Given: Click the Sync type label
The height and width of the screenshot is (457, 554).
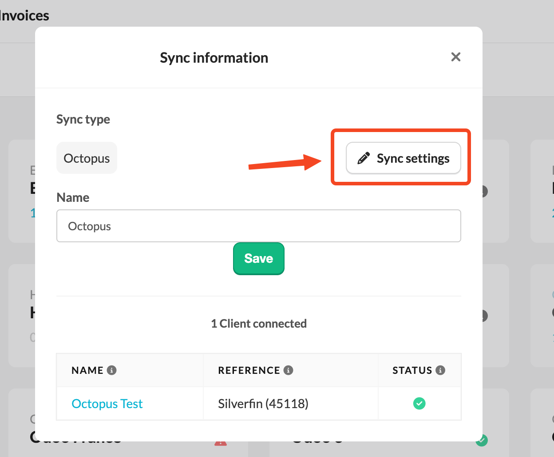Looking at the screenshot, I should tap(83, 119).
